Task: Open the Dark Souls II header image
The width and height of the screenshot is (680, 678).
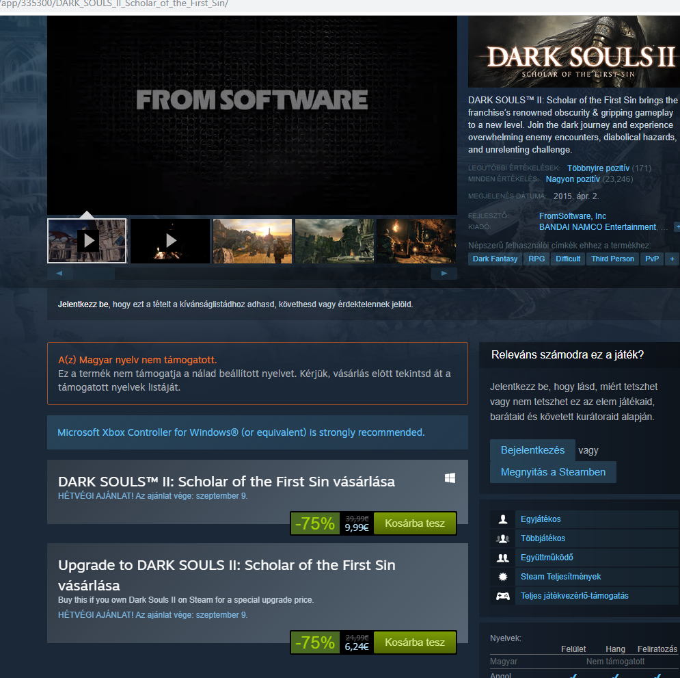Action: [574, 51]
